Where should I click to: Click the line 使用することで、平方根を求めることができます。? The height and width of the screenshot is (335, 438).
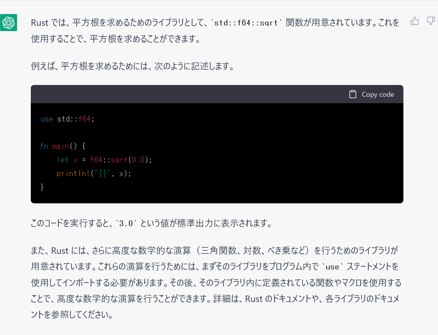coord(116,39)
